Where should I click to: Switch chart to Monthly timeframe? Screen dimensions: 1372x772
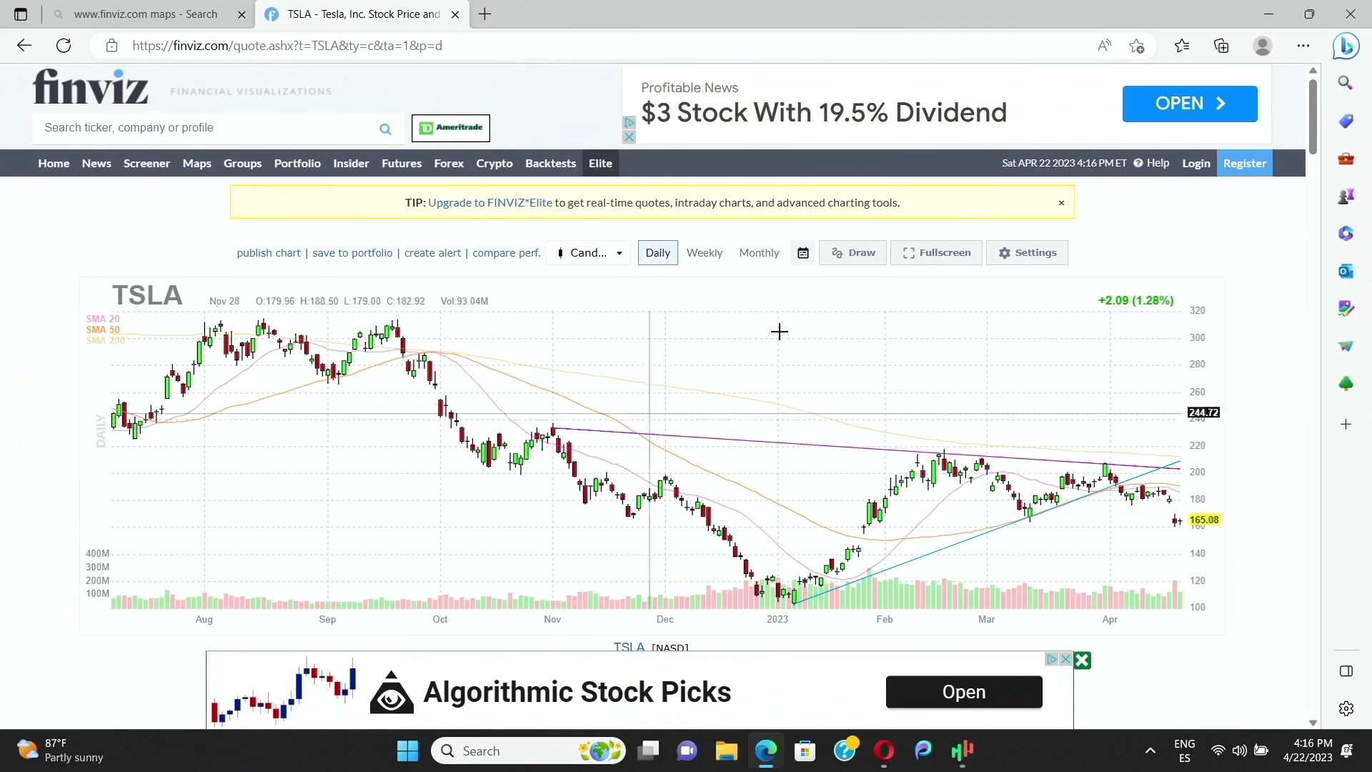(759, 253)
